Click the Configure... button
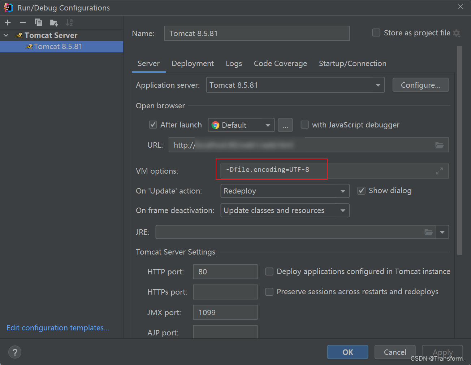Screen dimensions: 471x365 (420, 85)
